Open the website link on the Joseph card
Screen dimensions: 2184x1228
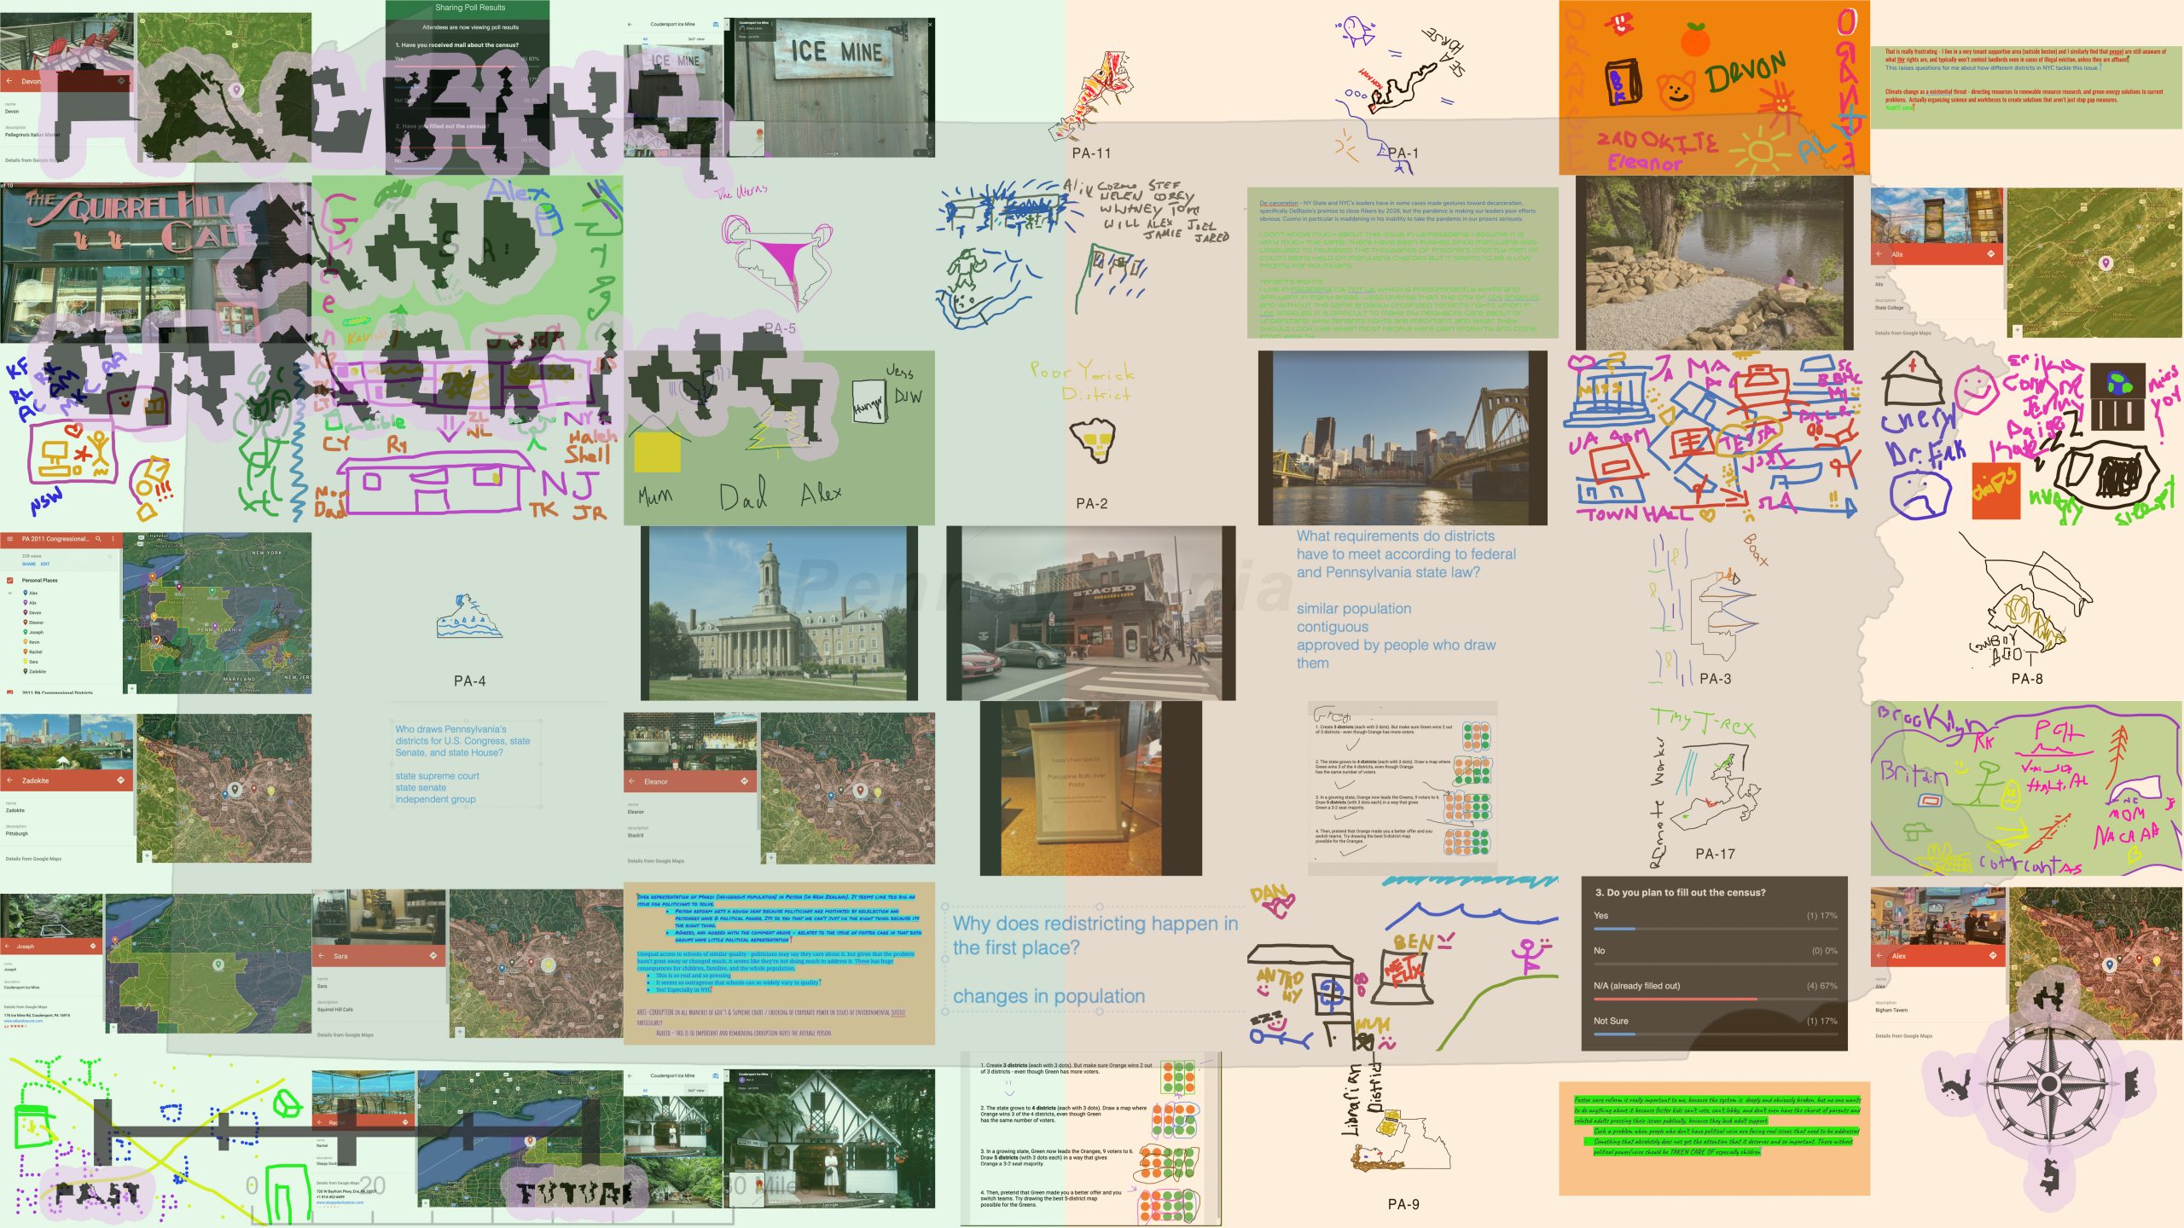click(23, 1021)
